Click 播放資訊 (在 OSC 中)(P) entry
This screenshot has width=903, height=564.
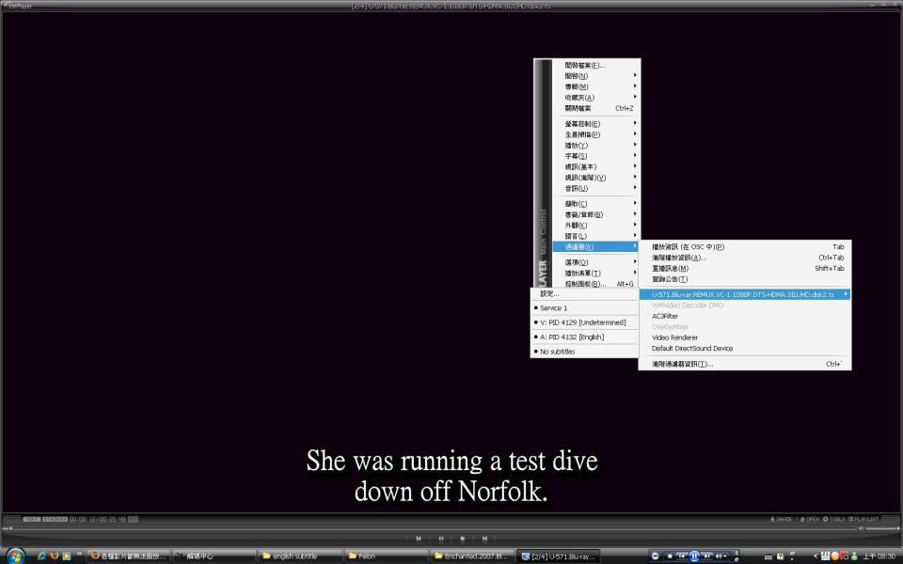tap(745, 247)
